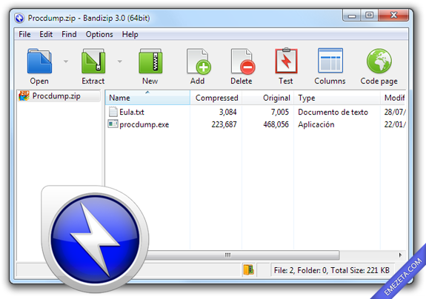
Task: Sort by the Original column header
Action: (x=268, y=98)
